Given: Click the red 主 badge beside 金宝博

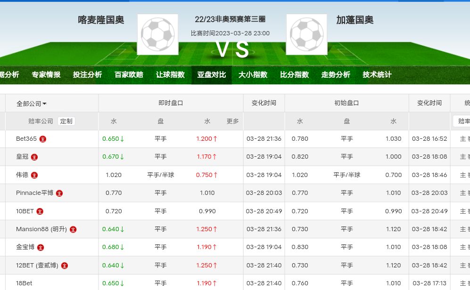Looking at the screenshot, I should [x=41, y=247].
